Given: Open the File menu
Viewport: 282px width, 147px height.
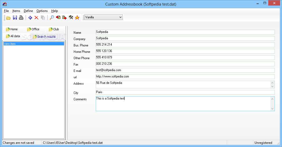Looking at the screenshot, I should (x=6, y=11).
